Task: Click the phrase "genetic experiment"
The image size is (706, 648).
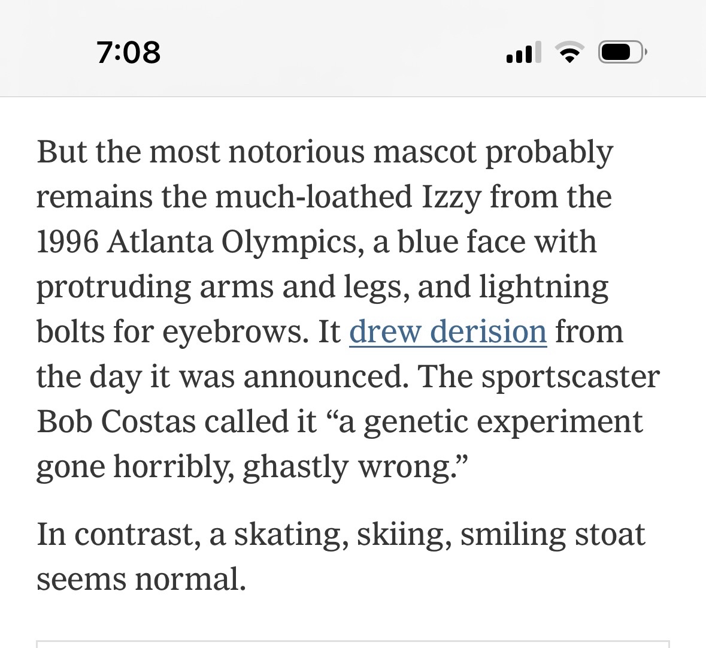Action: tap(503, 421)
